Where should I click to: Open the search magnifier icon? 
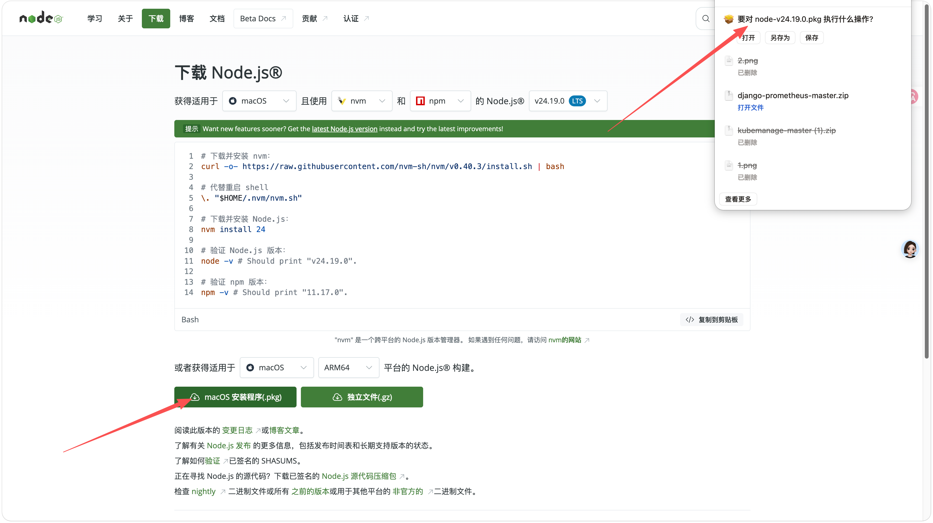click(x=705, y=19)
